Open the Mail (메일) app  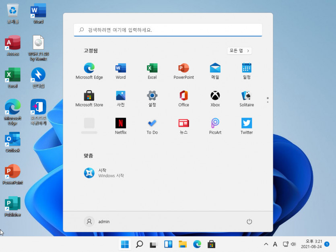point(215,71)
